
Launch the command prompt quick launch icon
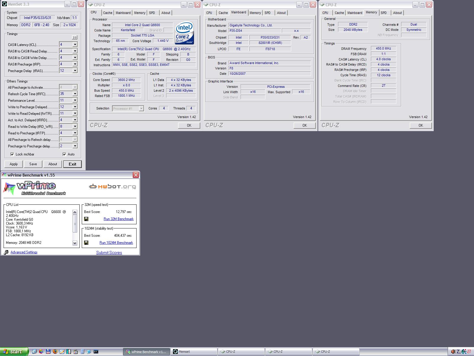coord(96,352)
